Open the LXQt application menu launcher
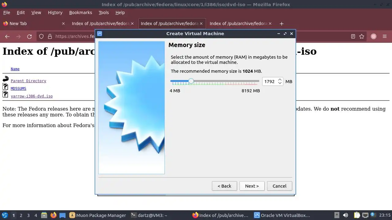392x220 pixels. tap(5, 215)
